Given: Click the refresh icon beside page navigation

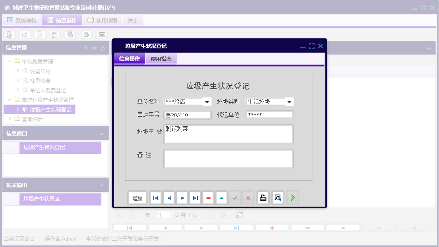Looking at the screenshot, I should click(x=239, y=215).
